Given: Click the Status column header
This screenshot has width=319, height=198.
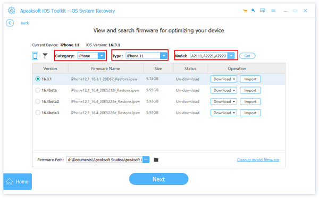Looking at the screenshot, I should click(x=190, y=68).
